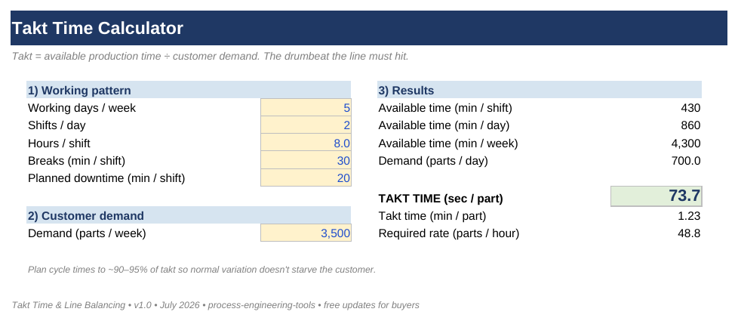
Task: Click the footer text 'Takt Time & Line Balancing'
Action: [216, 305]
